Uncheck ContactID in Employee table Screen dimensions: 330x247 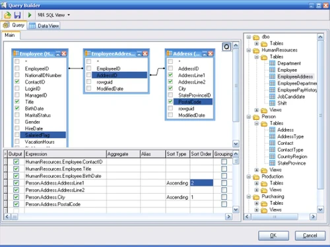click(x=17, y=82)
